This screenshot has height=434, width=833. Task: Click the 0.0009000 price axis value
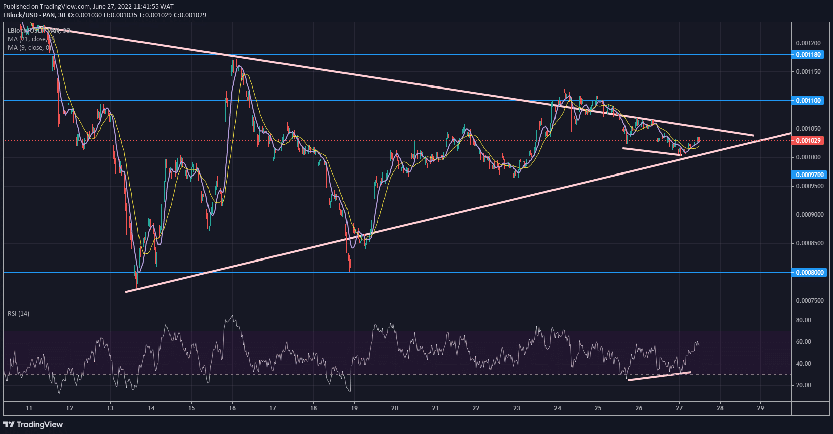810,215
